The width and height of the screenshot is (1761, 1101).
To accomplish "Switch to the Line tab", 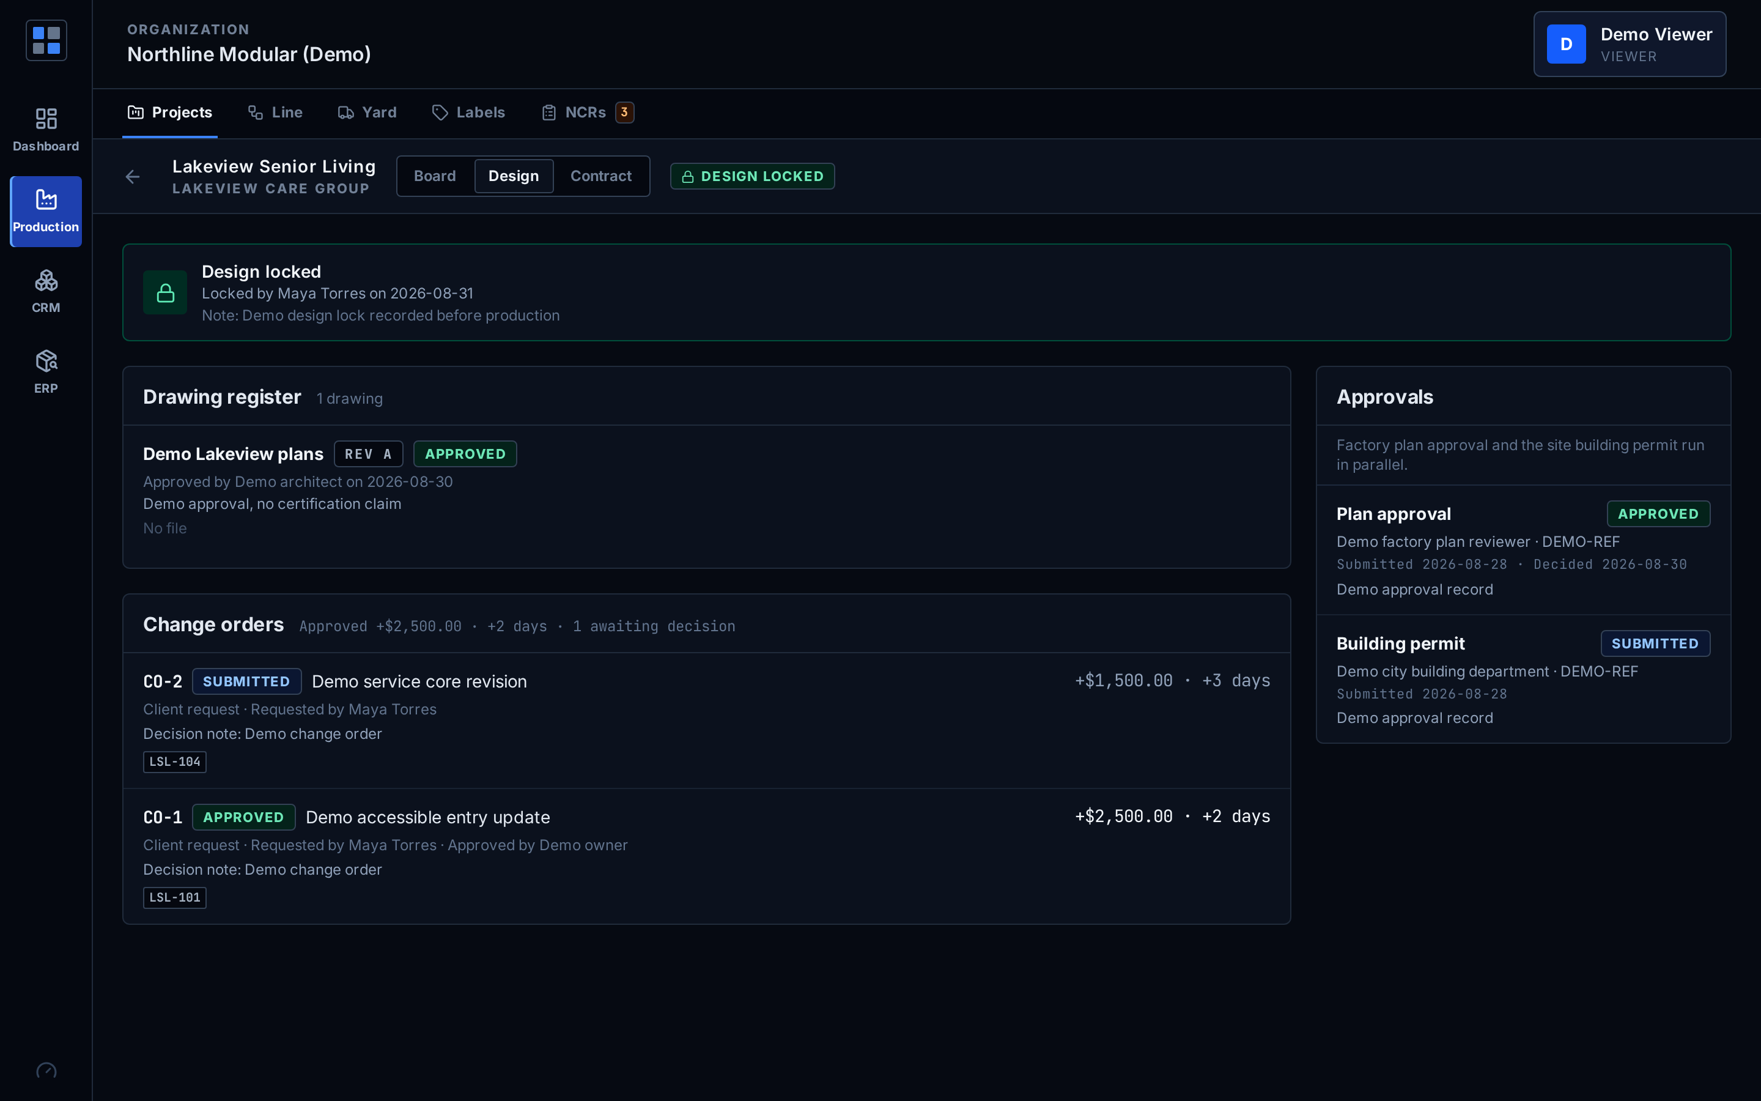I will [275, 112].
